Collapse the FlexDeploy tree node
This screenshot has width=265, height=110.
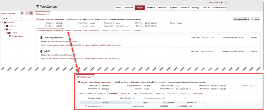(3, 23)
